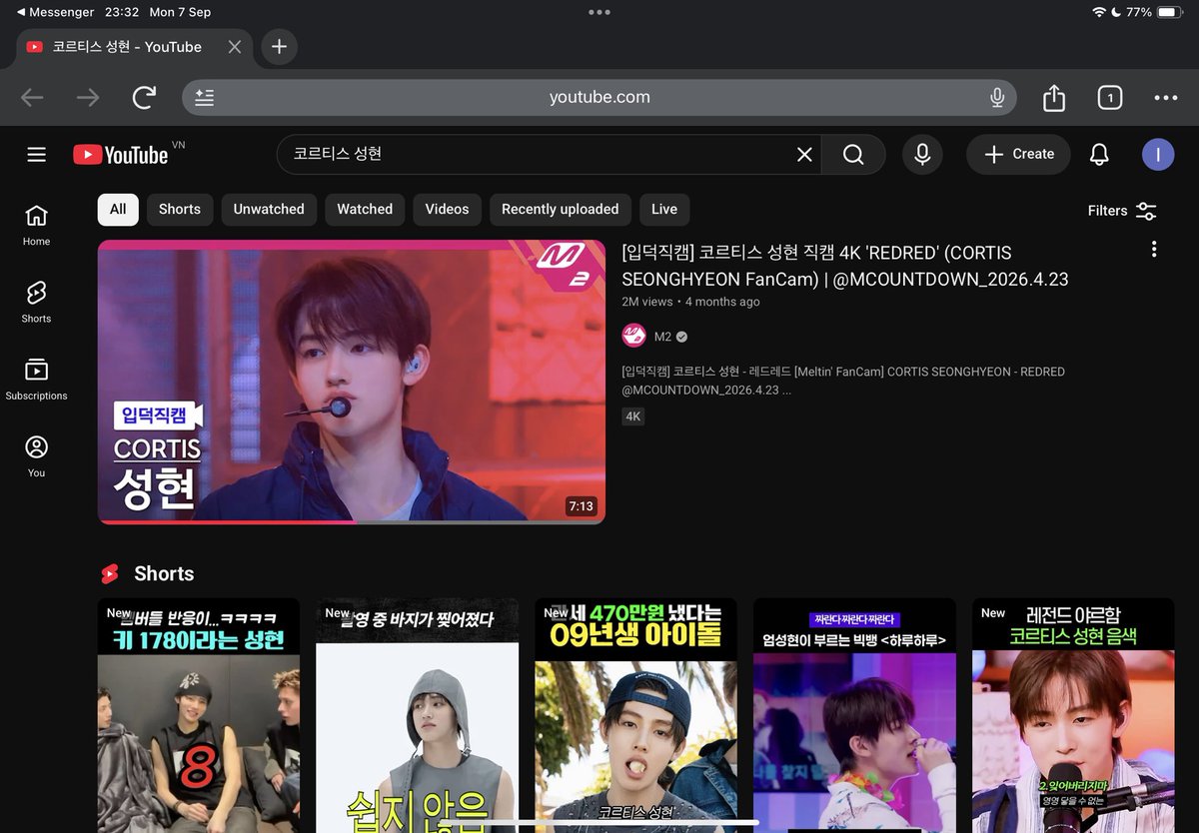Open more actions for REDRED video

pyautogui.click(x=1154, y=250)
